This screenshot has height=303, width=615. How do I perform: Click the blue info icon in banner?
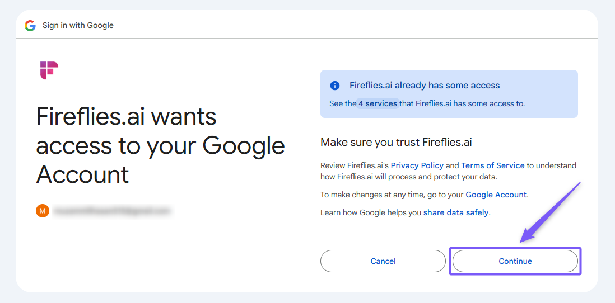(x=335, y=86)
